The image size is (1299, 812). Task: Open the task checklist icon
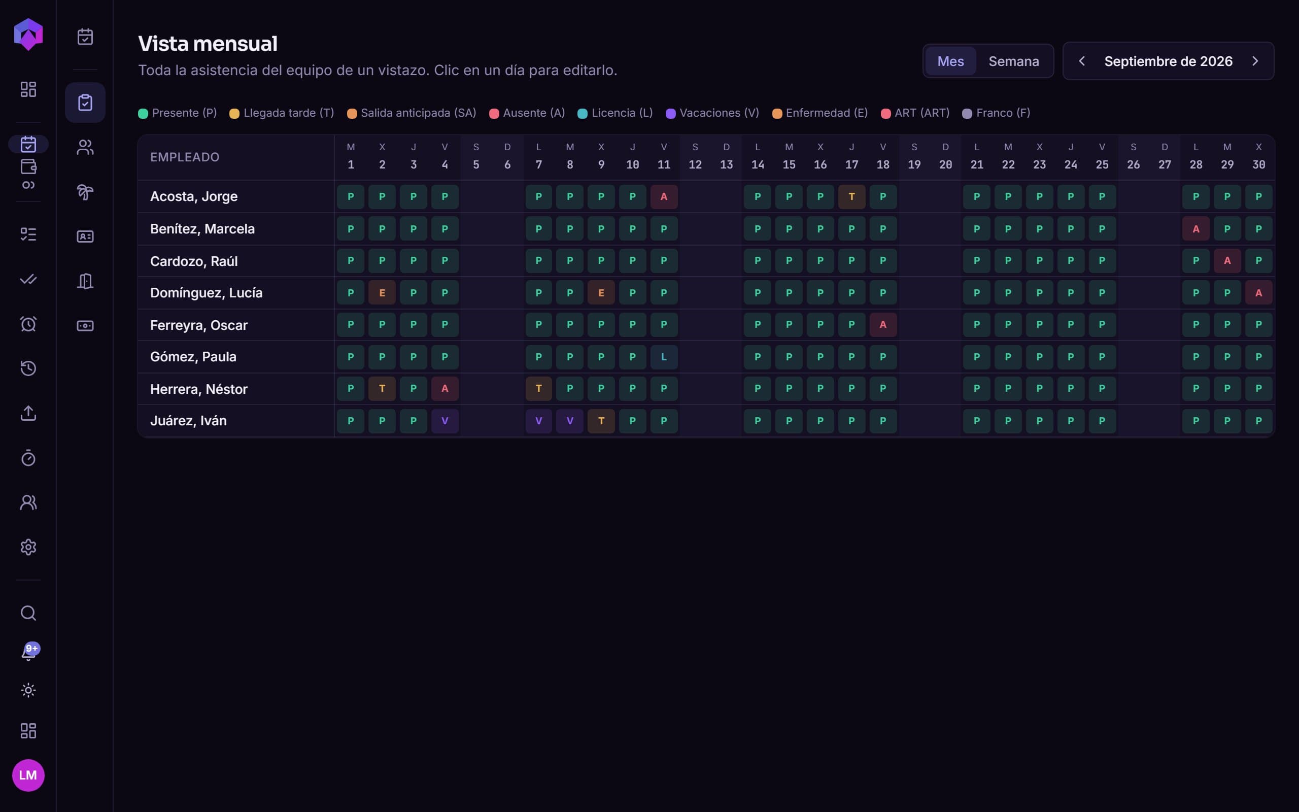tap(28, 234)
